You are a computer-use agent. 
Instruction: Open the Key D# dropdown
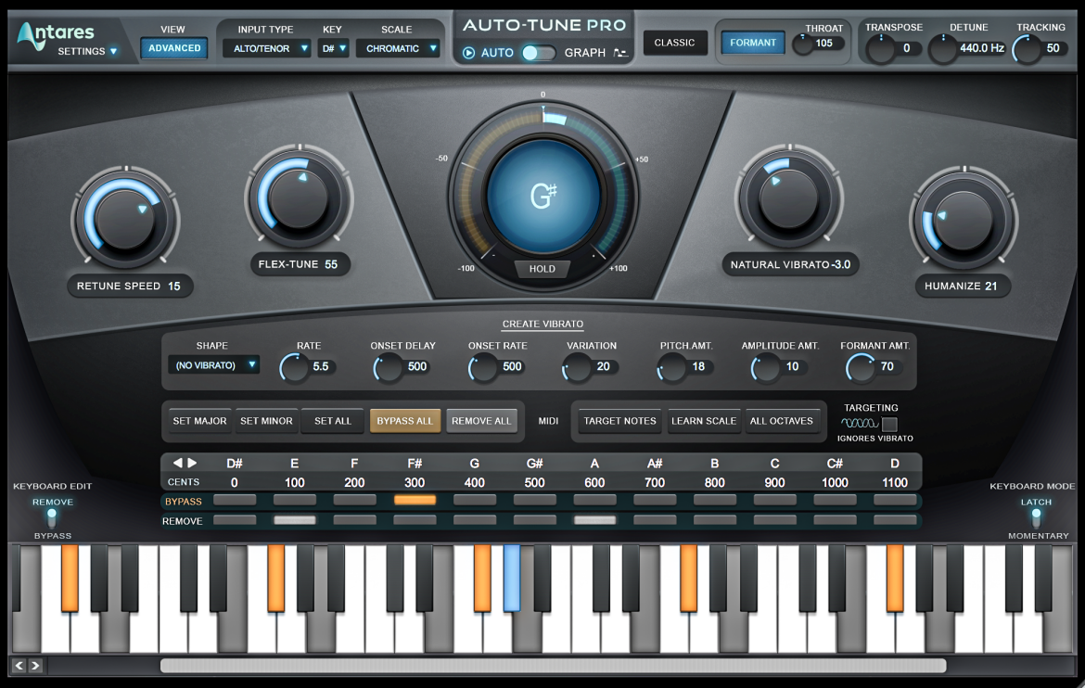[x=334, y=48]
